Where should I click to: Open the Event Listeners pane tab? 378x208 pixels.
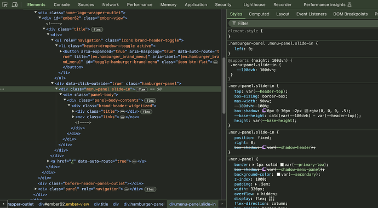pyautogui.click(x=312, y=14)
